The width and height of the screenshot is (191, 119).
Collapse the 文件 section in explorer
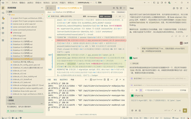25,12
